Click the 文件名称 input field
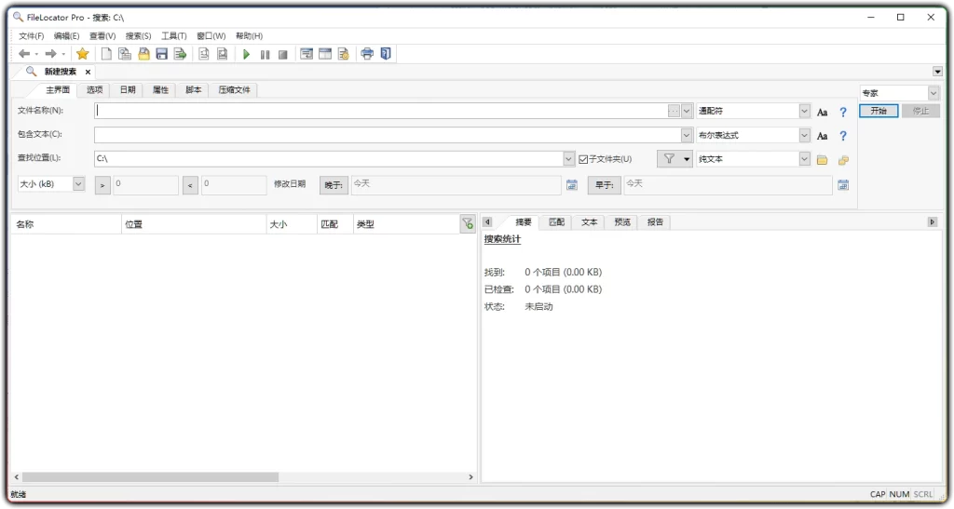The height and width of the screenshot is (509, 954). point(381,111)
